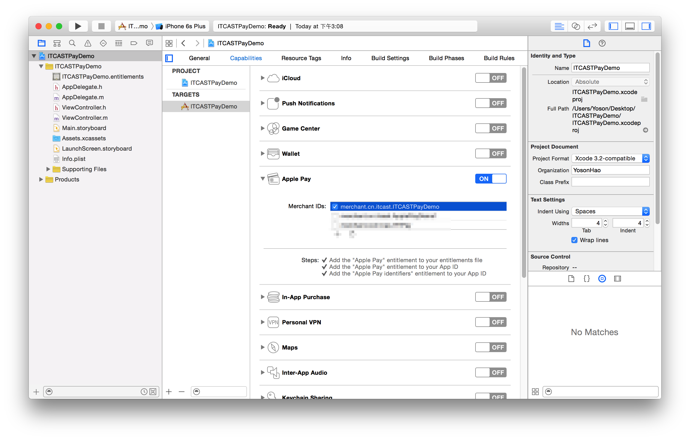
Task: Turn on the Inter-App Audio switch
Action: pos(491,373)
